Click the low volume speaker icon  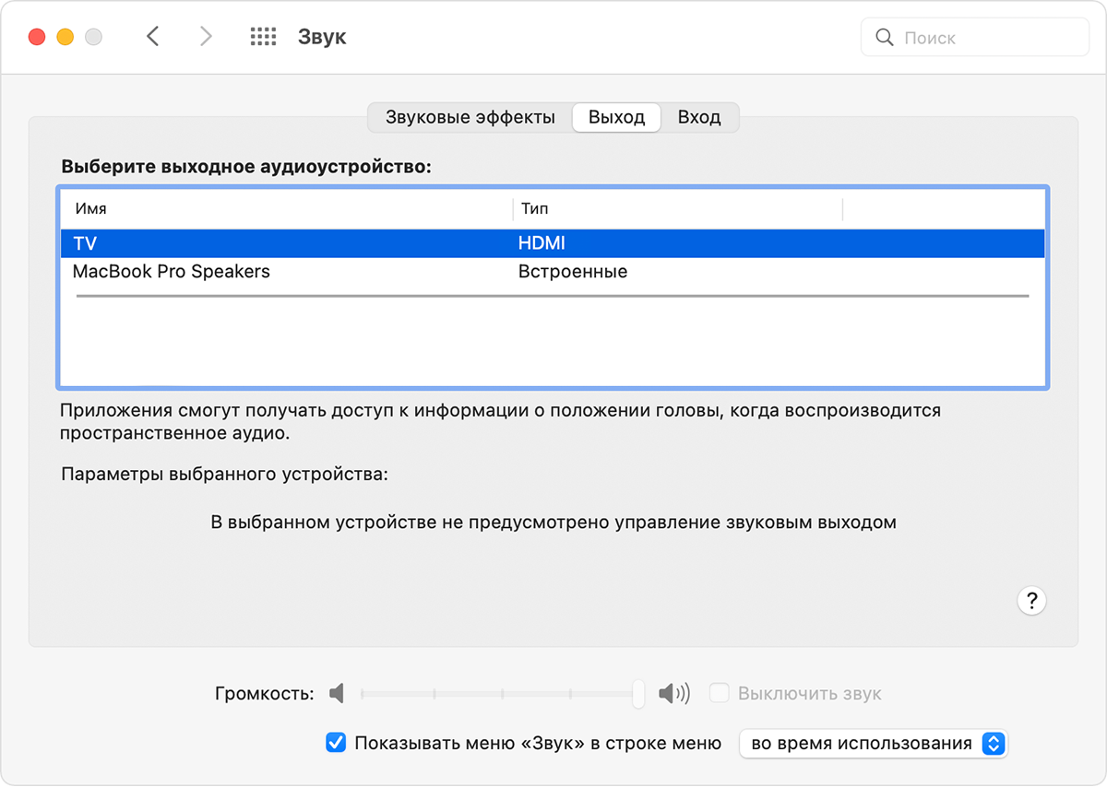(x=337, y=693)
